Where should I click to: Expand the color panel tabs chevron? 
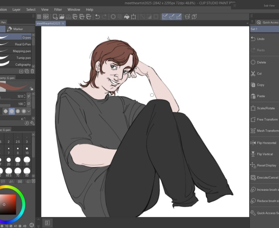(34, 181)
